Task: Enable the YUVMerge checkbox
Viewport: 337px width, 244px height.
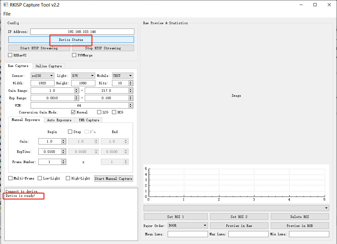Action: 74,55
